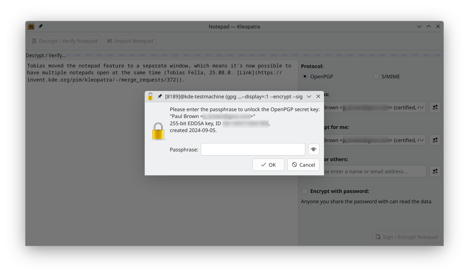Viewport: 469px width, 276px height.
Task: Select the S/MIME protocol radio button
Action: tap(376, 76)
